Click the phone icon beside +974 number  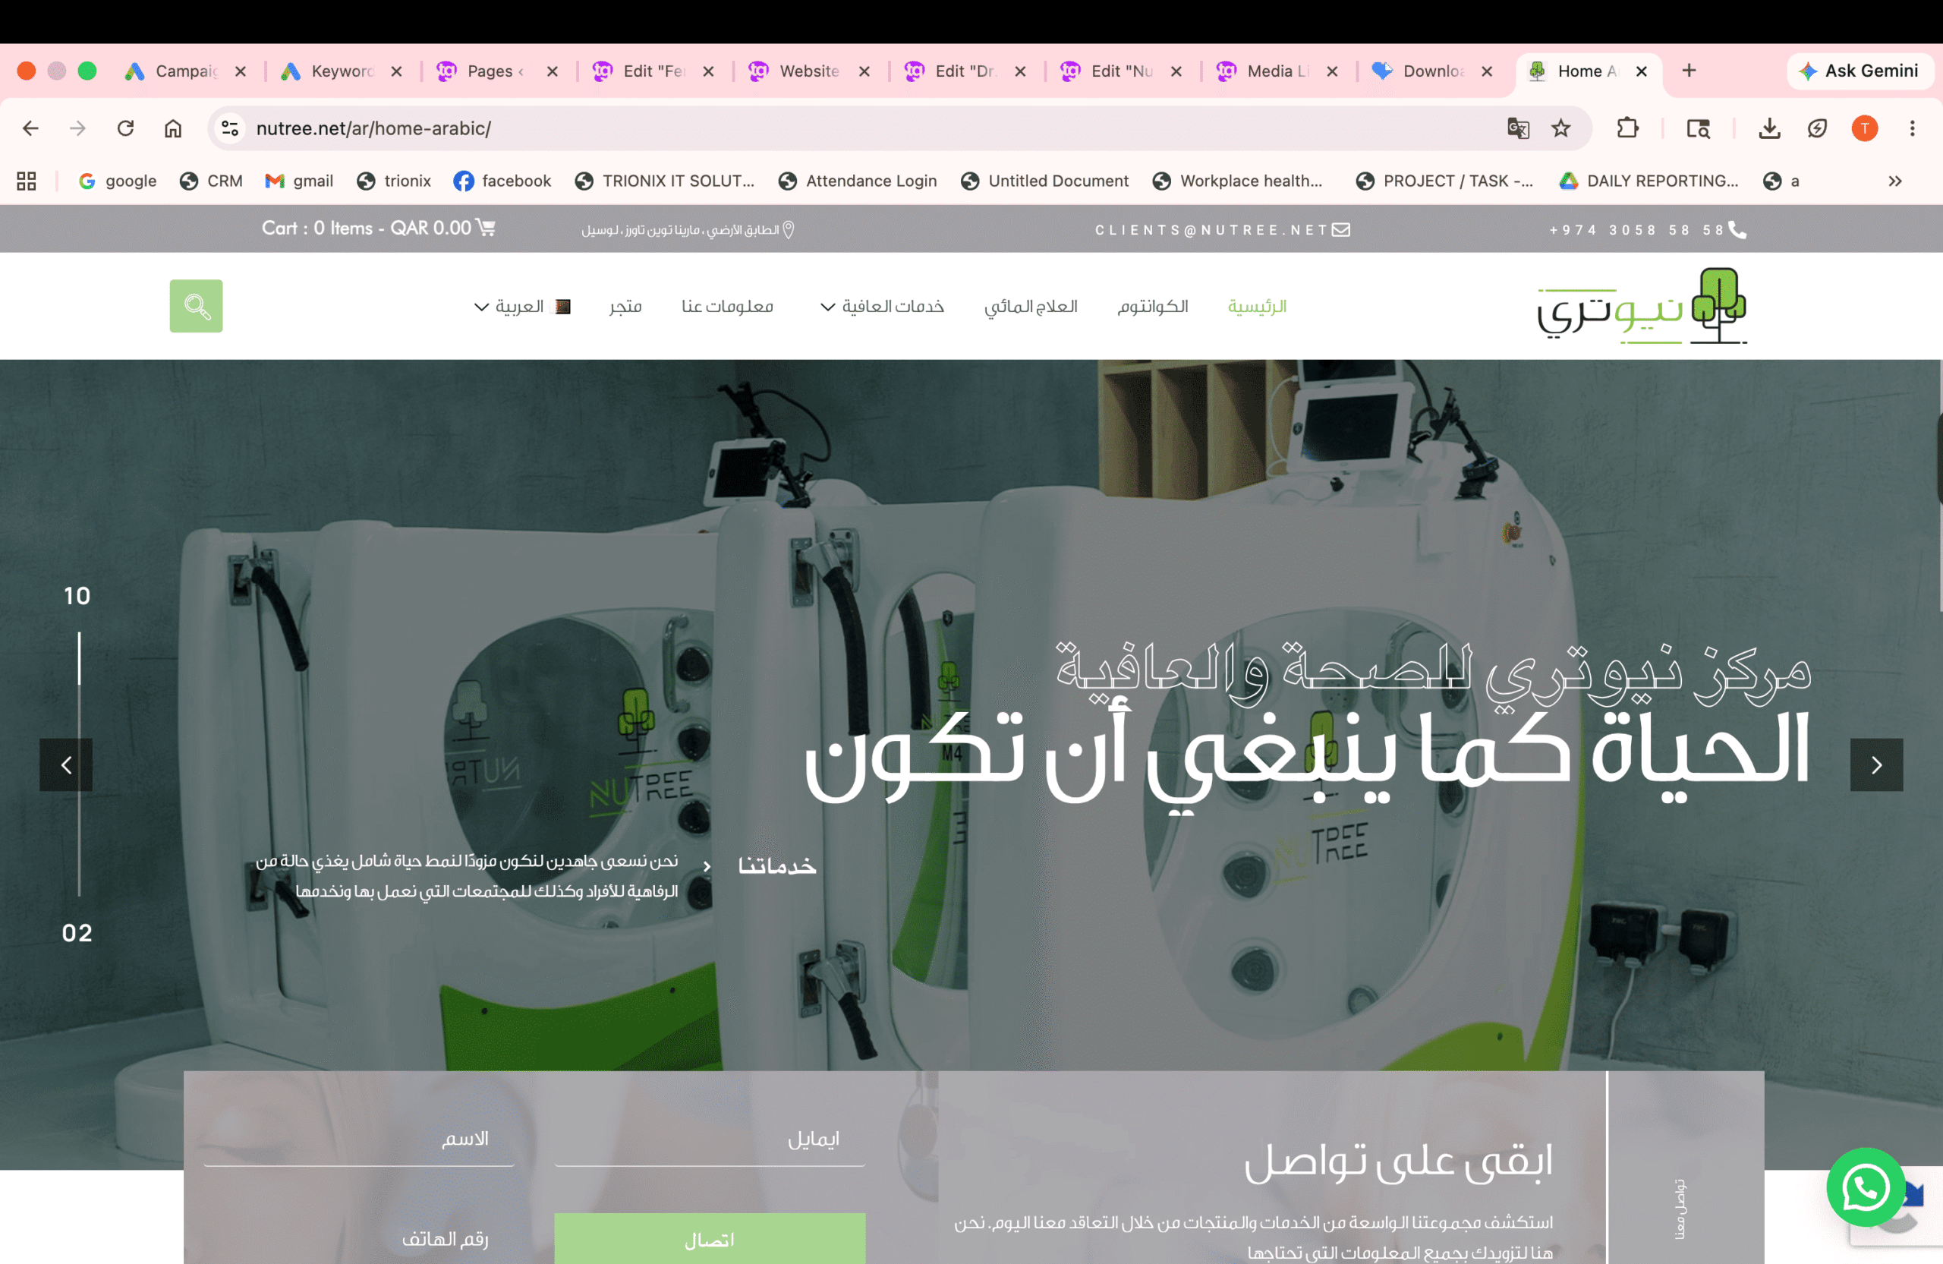[1737, 230]
